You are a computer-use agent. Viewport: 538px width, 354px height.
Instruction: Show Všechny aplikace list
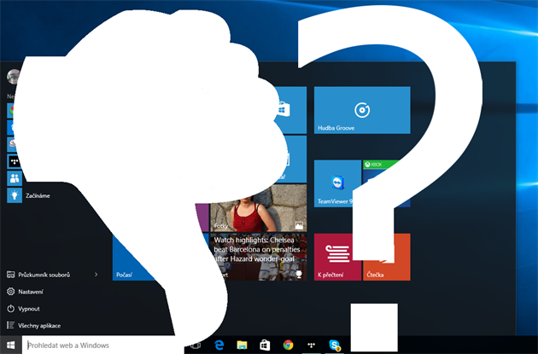(33, 326)
